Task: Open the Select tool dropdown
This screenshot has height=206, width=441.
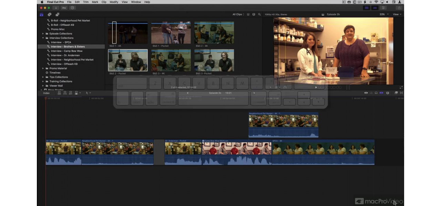Action: 88,93
